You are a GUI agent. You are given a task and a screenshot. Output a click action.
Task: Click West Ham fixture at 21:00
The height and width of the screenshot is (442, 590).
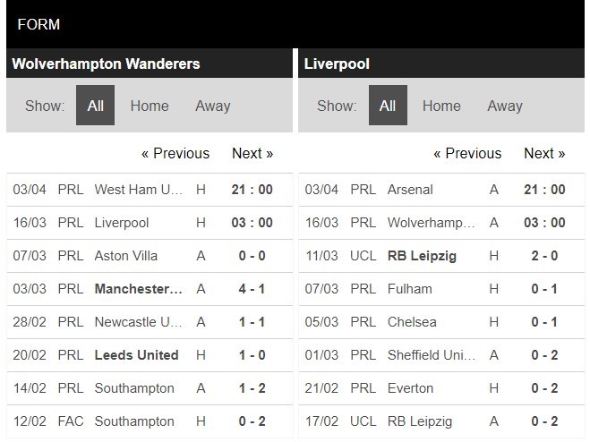(x=252, y=190)
